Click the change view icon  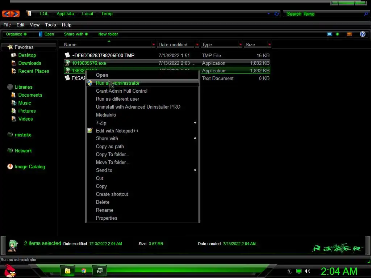pyautogui.click(x=330, y=34)
